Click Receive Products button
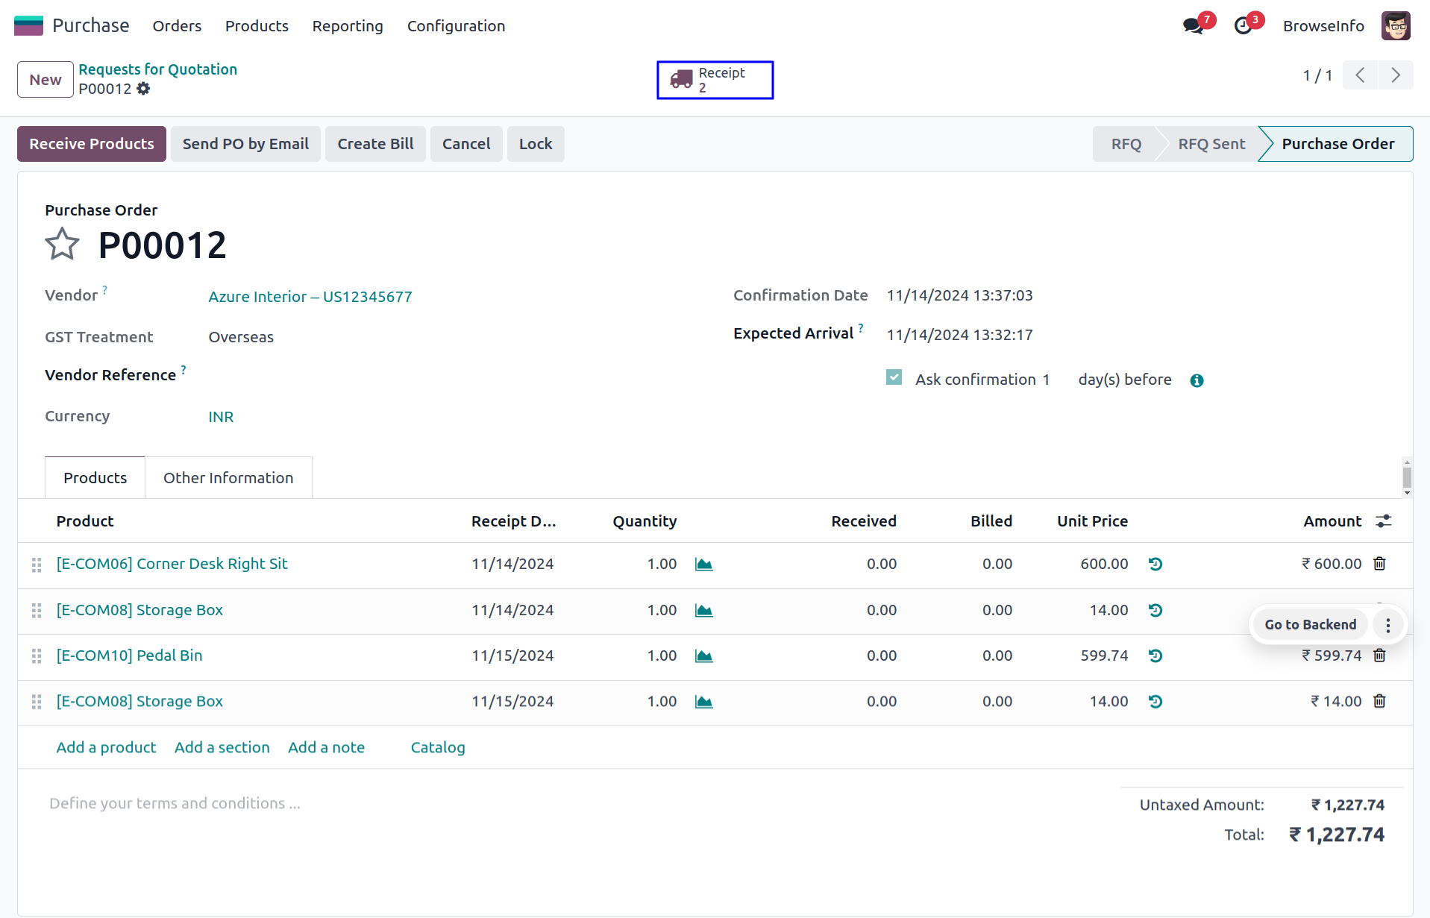 [x=92, y=144]
